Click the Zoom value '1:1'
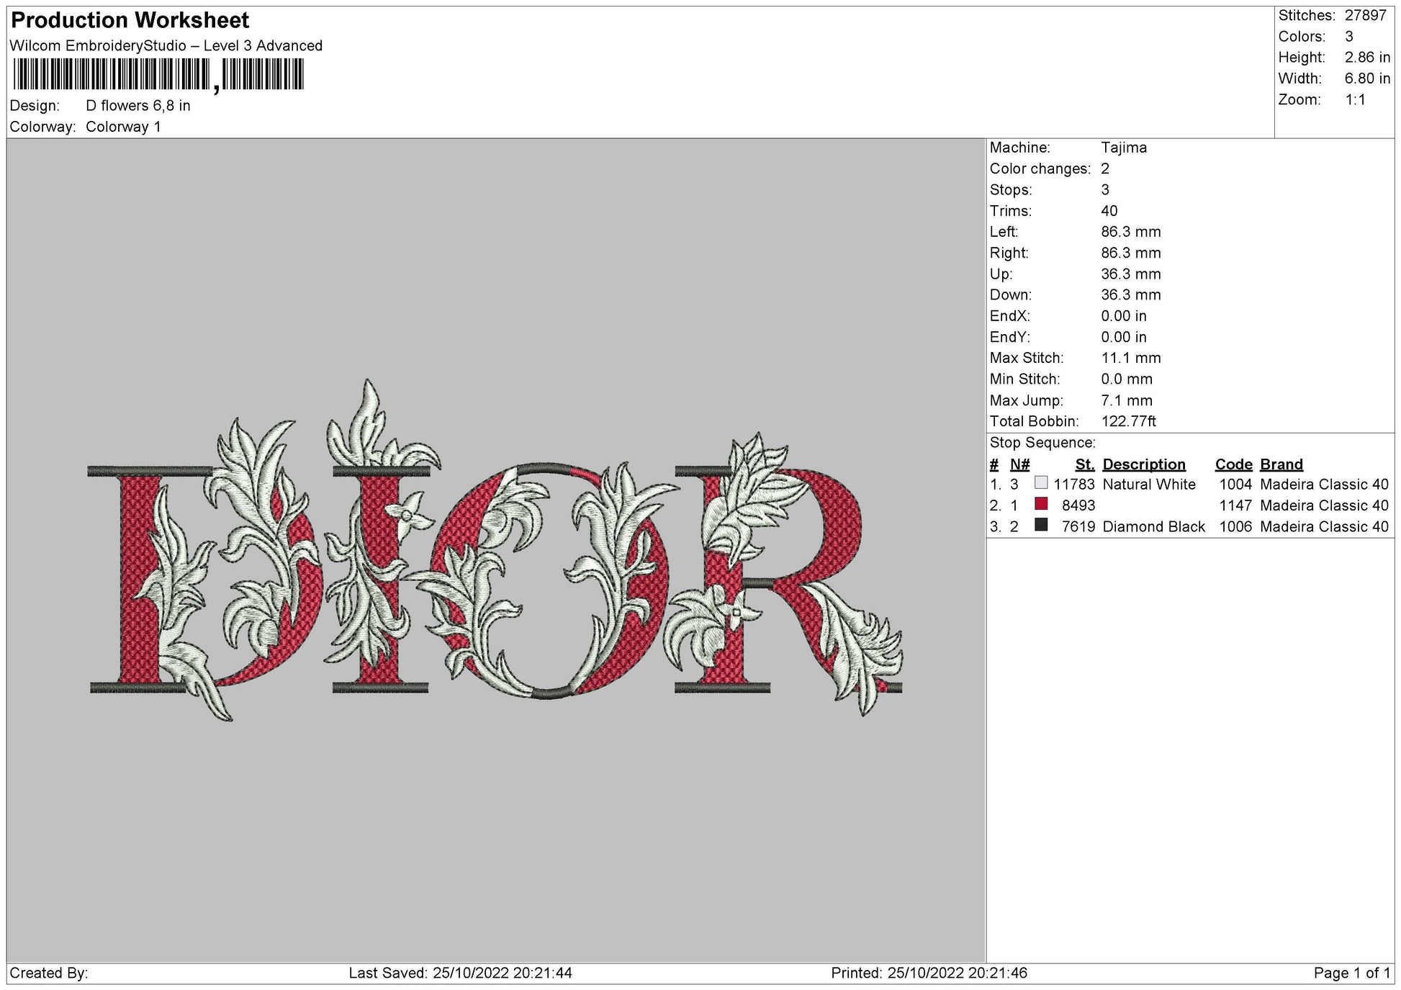 (1355, 100)
